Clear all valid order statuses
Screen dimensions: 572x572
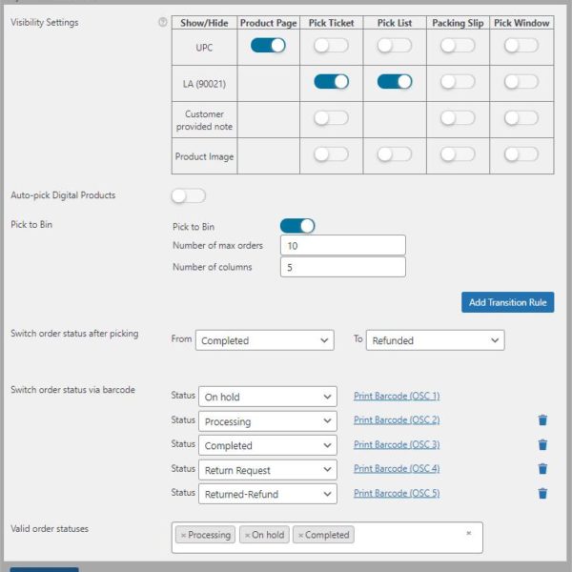point(468,534)
